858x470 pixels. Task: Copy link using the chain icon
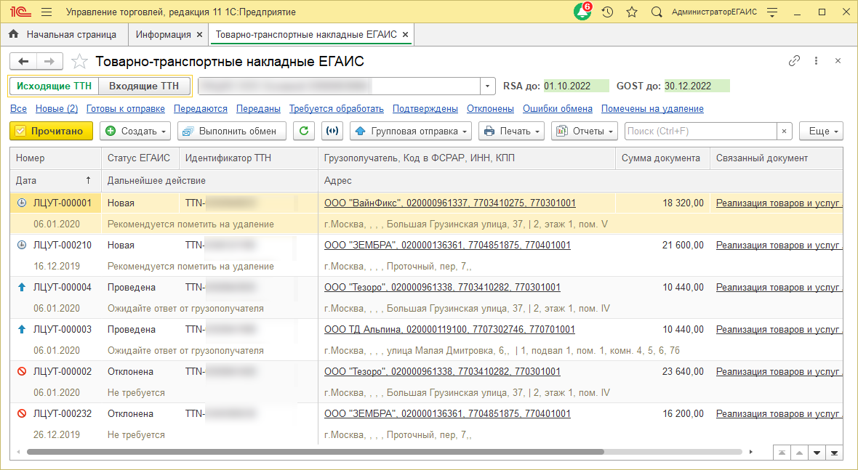[794, 61]
